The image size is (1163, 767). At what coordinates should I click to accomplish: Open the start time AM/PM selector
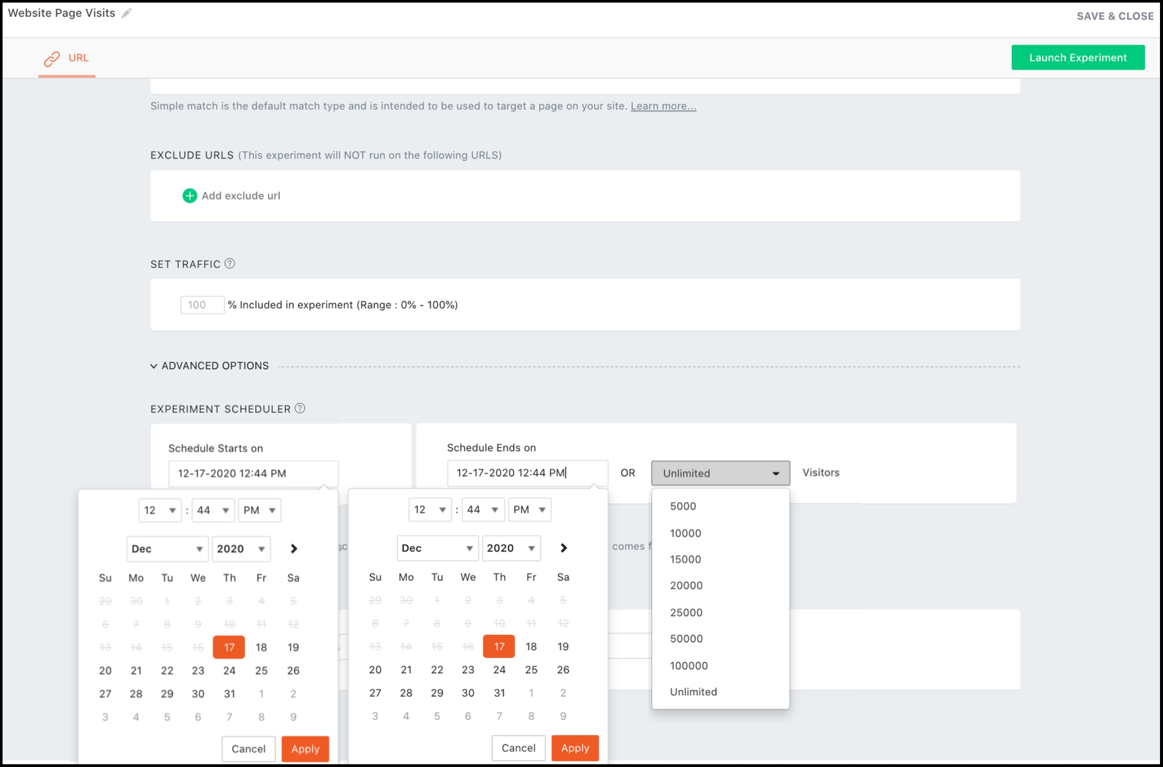click(x=259, y=510)
